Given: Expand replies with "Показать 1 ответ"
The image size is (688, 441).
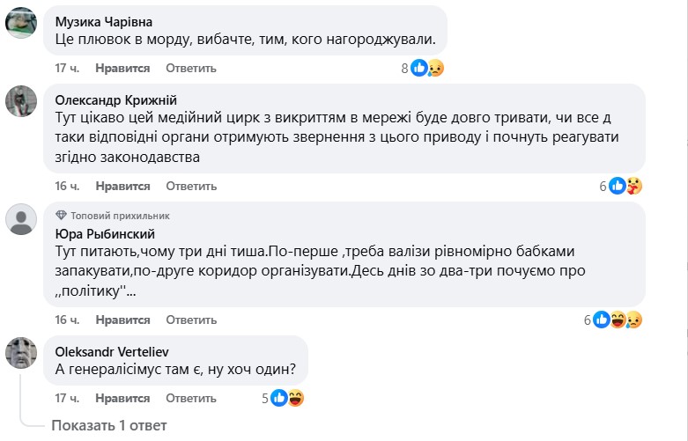Looking at the screenshot, I should (109, 426).
